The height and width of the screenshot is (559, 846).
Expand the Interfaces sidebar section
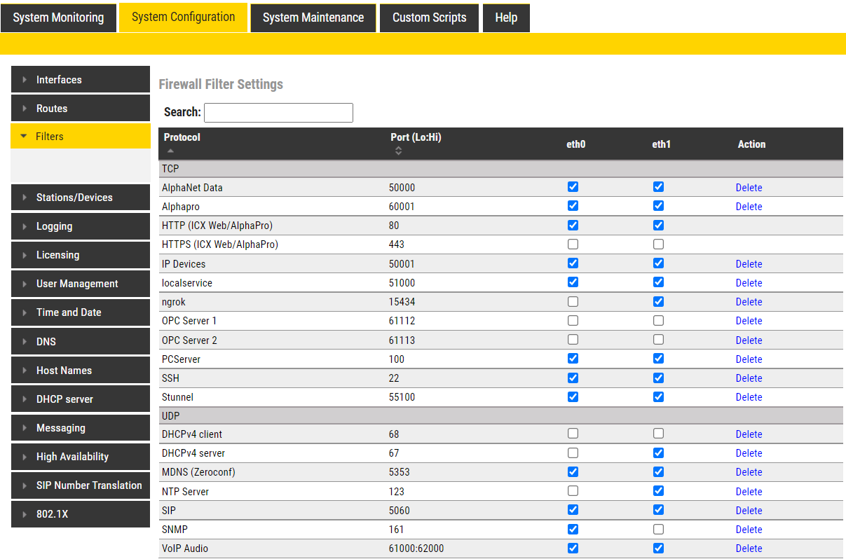[x=81, y=80]
